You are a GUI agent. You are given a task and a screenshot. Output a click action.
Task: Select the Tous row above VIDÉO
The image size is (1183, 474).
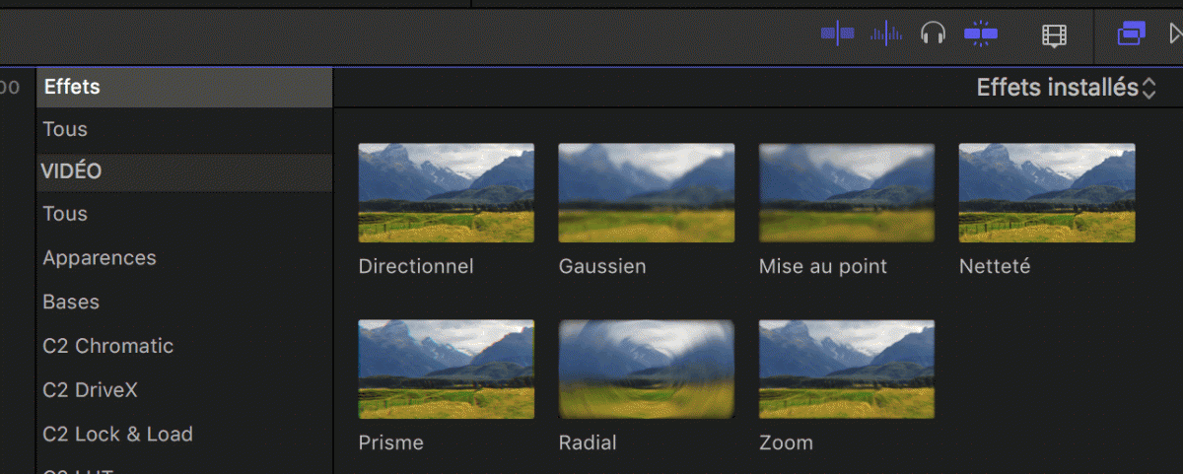point(184,129)
